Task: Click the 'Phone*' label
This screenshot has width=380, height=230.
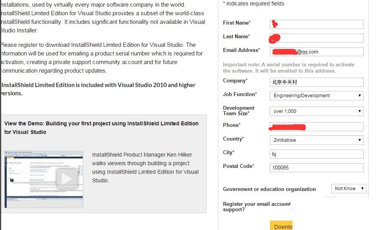Action: click(x=232, y=125)
